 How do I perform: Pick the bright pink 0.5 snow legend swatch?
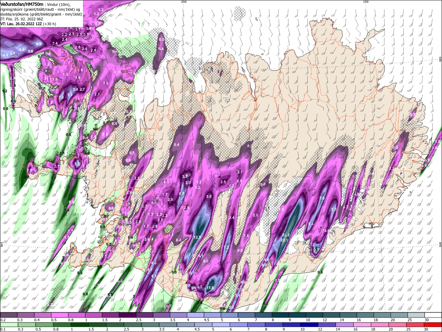point(59,315)
